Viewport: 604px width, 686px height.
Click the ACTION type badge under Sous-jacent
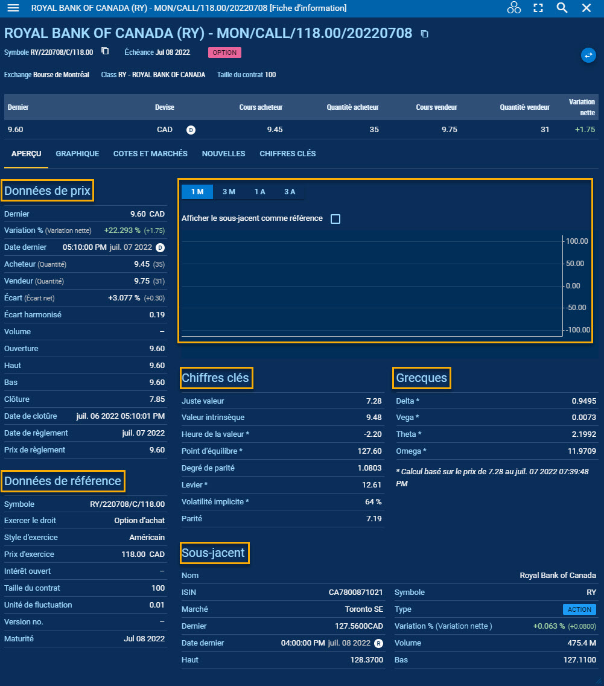point(579,609)
